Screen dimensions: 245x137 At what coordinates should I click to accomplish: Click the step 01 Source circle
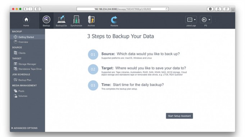93,55
